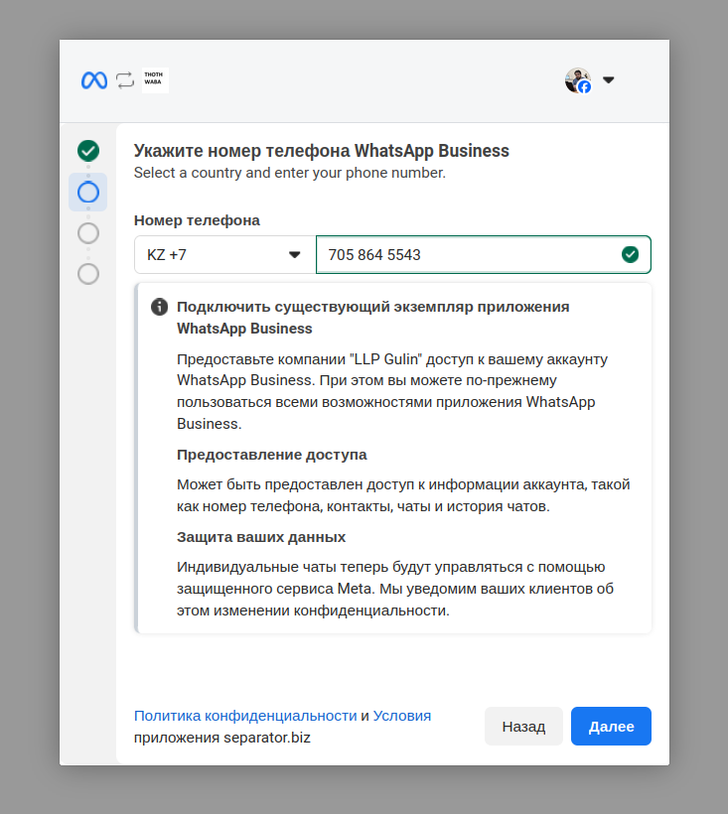
Task: Click the info icon in the notice box
Action: [160, 307]
